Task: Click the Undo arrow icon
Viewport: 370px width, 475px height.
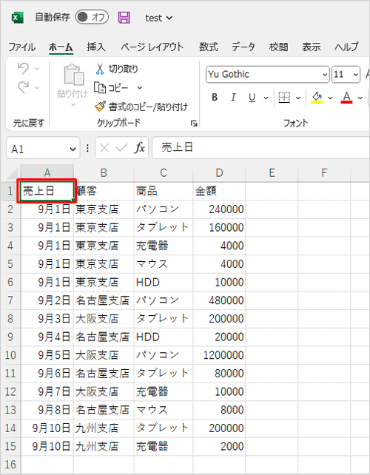Action: click(x=24, y=69)
